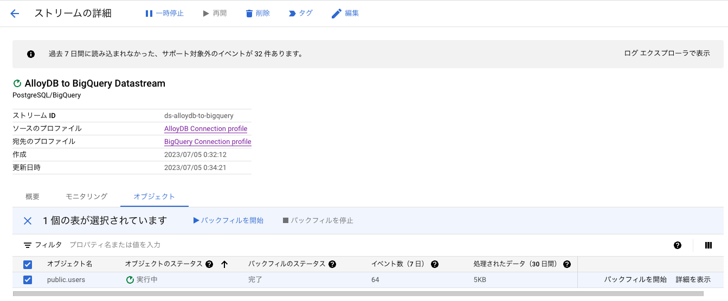Select the オブジェクト tab
728x301 pixels.
(154, 197)
